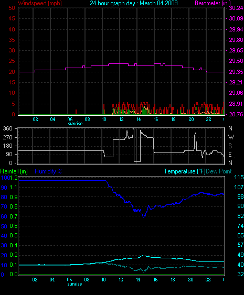
Task: Click the 50 mph windspeed scale value
Action: [12, 8]
